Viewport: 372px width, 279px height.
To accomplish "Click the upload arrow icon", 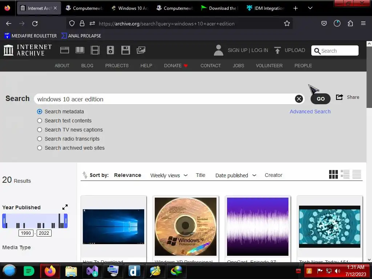I will pos(277,50).
